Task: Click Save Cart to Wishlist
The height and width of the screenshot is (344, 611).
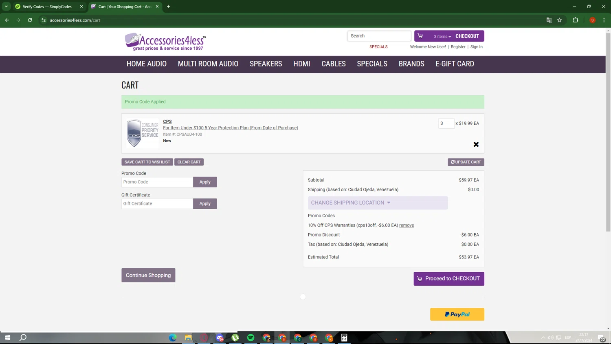Action: click(147, 162)
